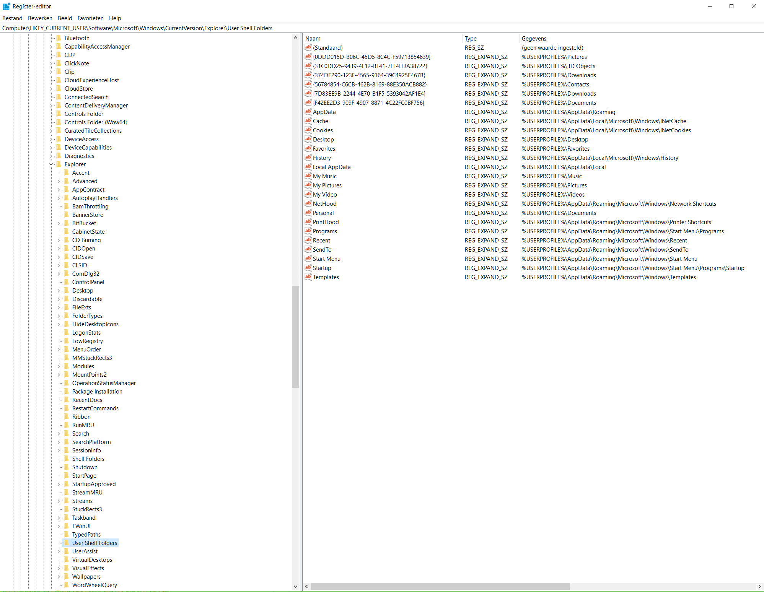Click the Register-editor app icon in title bar
The height and width of the screenshot is (592, 764).
(x=6, y=6)
